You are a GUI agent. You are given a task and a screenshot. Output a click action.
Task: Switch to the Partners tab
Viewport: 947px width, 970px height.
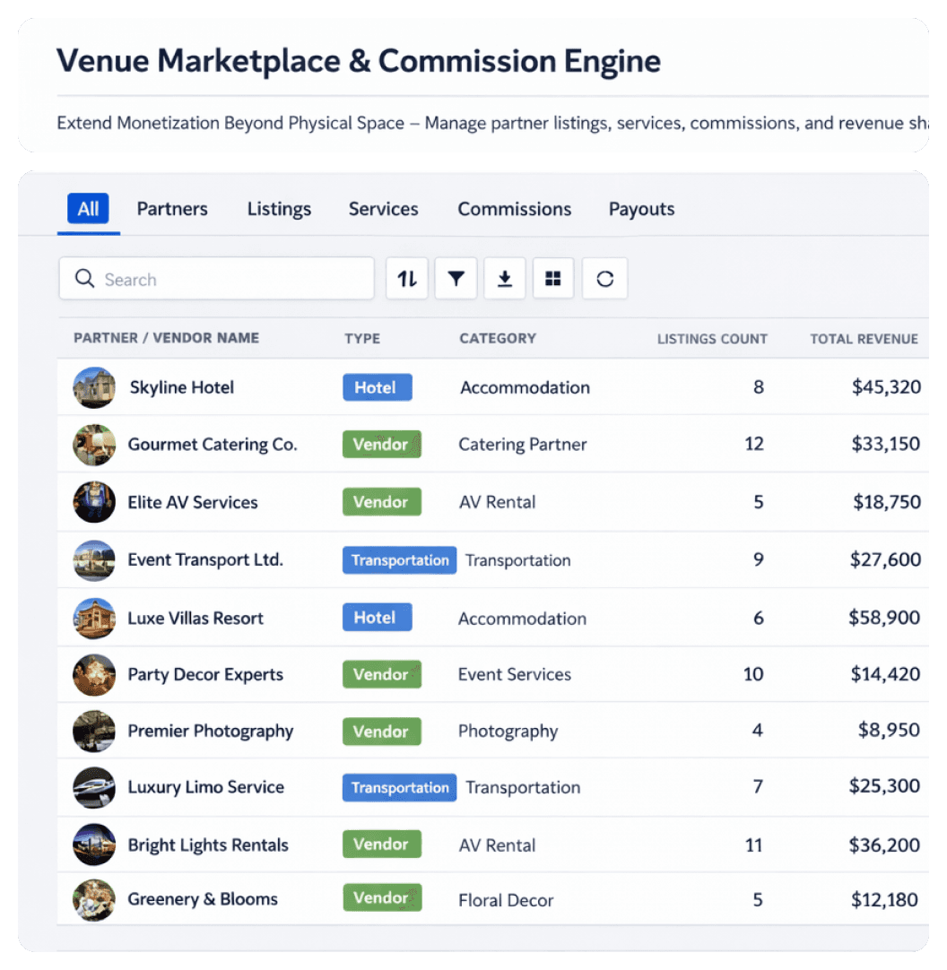[x=172, y=209]
